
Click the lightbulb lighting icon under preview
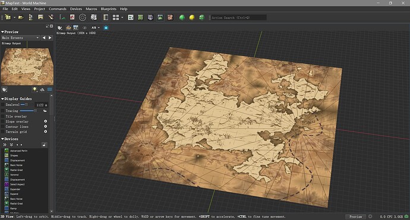click(34, 89)
